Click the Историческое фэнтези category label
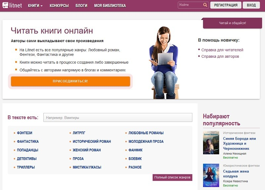The image size is (265, 190). 239,133
